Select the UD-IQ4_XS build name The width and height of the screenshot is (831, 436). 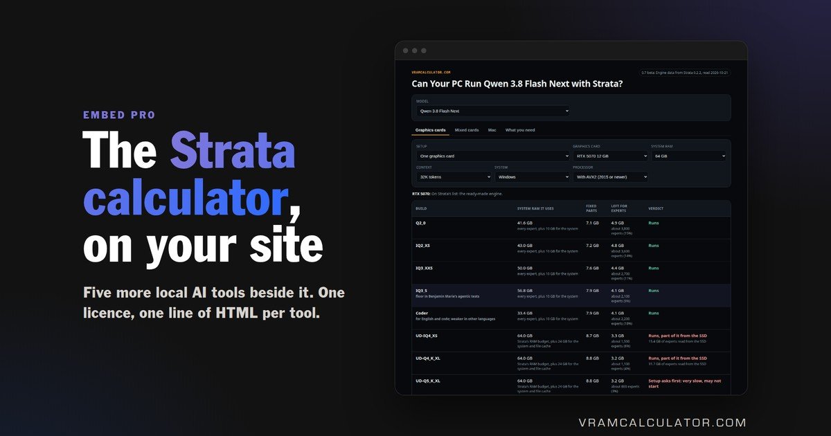coord(427,336)
